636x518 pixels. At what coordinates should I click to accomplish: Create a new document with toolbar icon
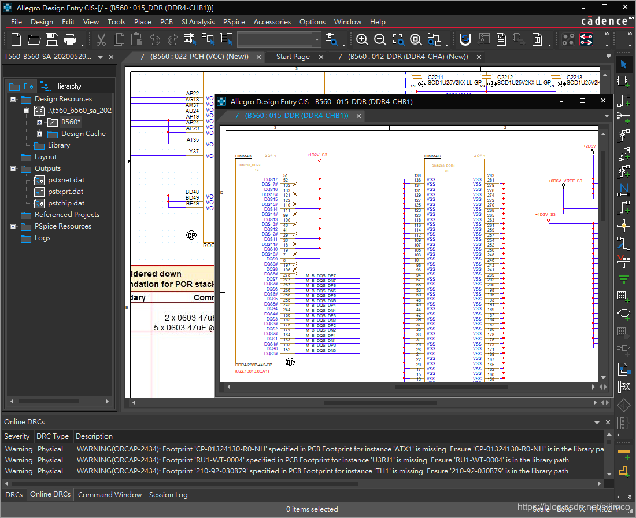[x=16, y=39]
